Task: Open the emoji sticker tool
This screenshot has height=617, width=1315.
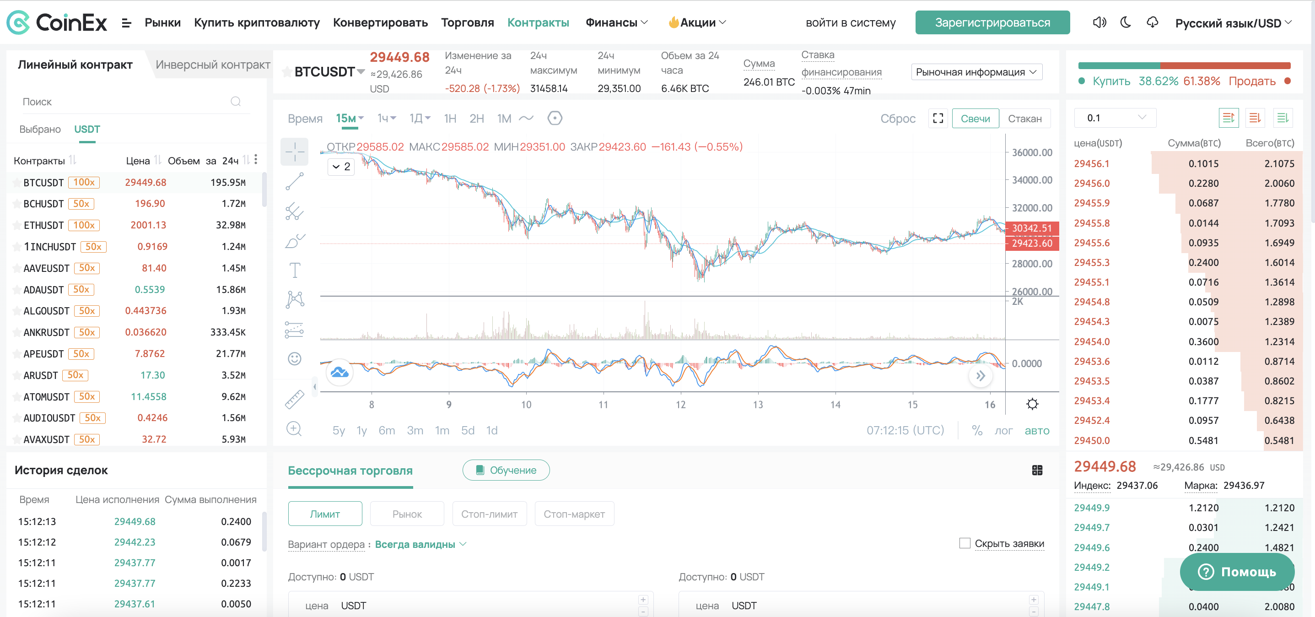Action: click(x=295, y=358)
